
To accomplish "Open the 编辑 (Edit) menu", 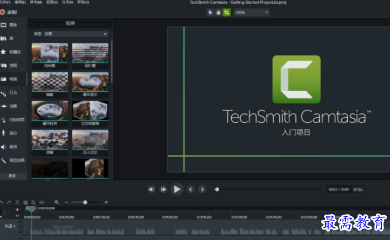I will tap(20, 2).
